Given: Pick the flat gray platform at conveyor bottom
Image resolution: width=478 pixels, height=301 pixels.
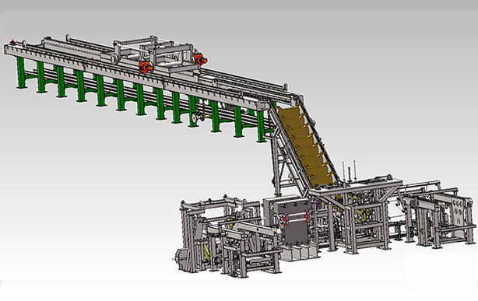Looking at the screenshot, I should coord(355,187).
